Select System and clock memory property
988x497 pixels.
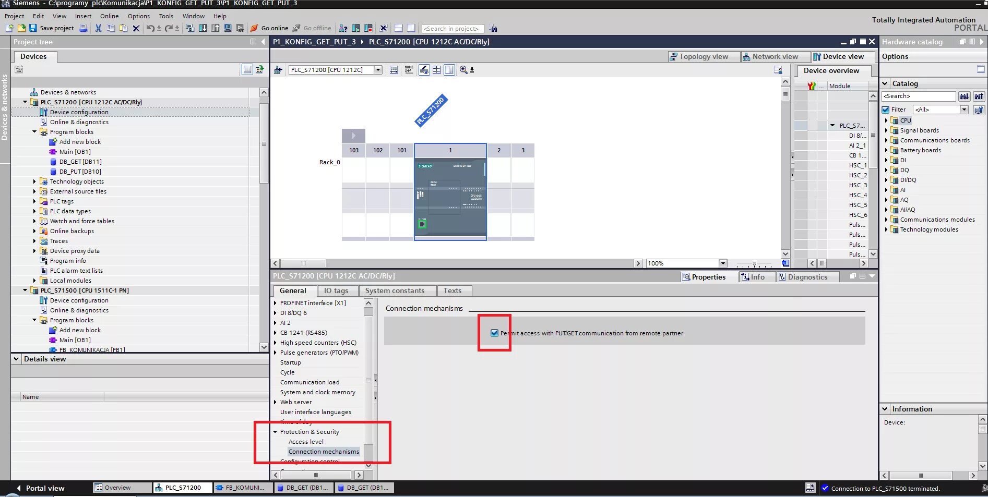[317, 392]
